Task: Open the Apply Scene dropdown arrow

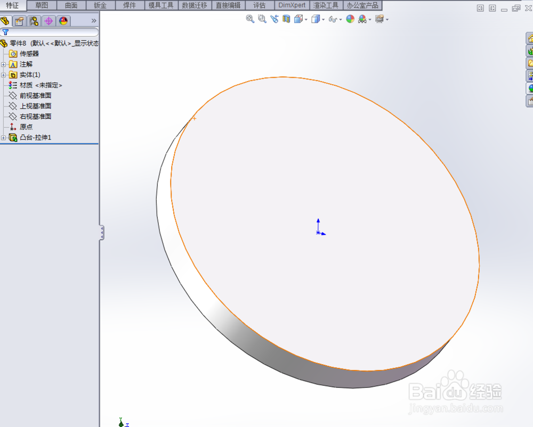Action: 370,20
